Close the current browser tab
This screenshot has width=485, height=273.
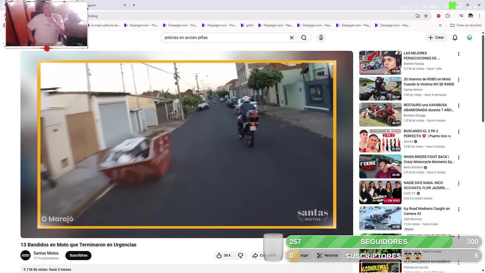pyautogui.click(x=125, y=5)
